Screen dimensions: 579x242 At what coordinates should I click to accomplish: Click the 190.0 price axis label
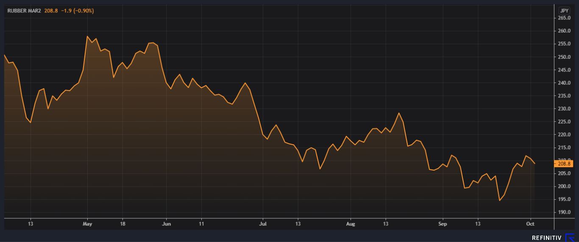pyautogui.click(x=564, y=212)
